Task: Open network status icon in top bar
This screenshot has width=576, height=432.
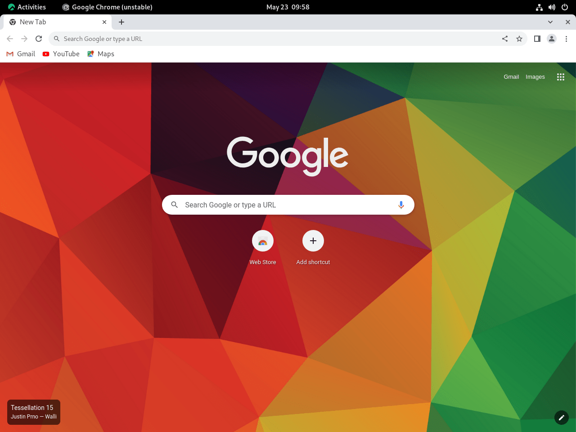Action: pyautogui.click(x=539, y=7)
